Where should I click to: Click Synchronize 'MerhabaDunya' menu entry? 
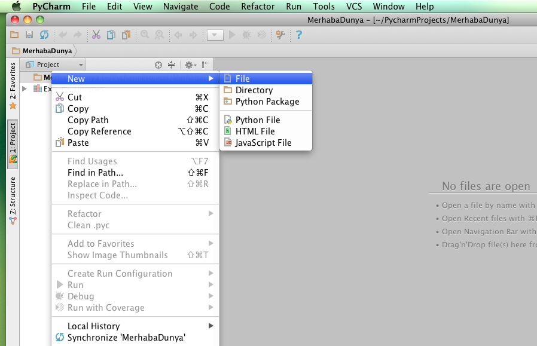point(135,338)
